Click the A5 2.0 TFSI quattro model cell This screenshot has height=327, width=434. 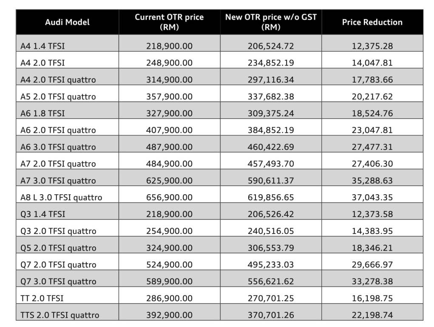click(x=58, y=97)
